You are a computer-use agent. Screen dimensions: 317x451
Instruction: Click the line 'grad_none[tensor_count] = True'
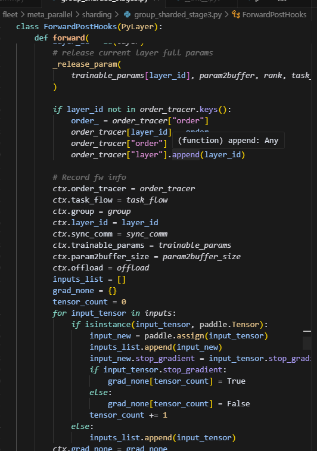pyautogui.click(x=176, y=381)
